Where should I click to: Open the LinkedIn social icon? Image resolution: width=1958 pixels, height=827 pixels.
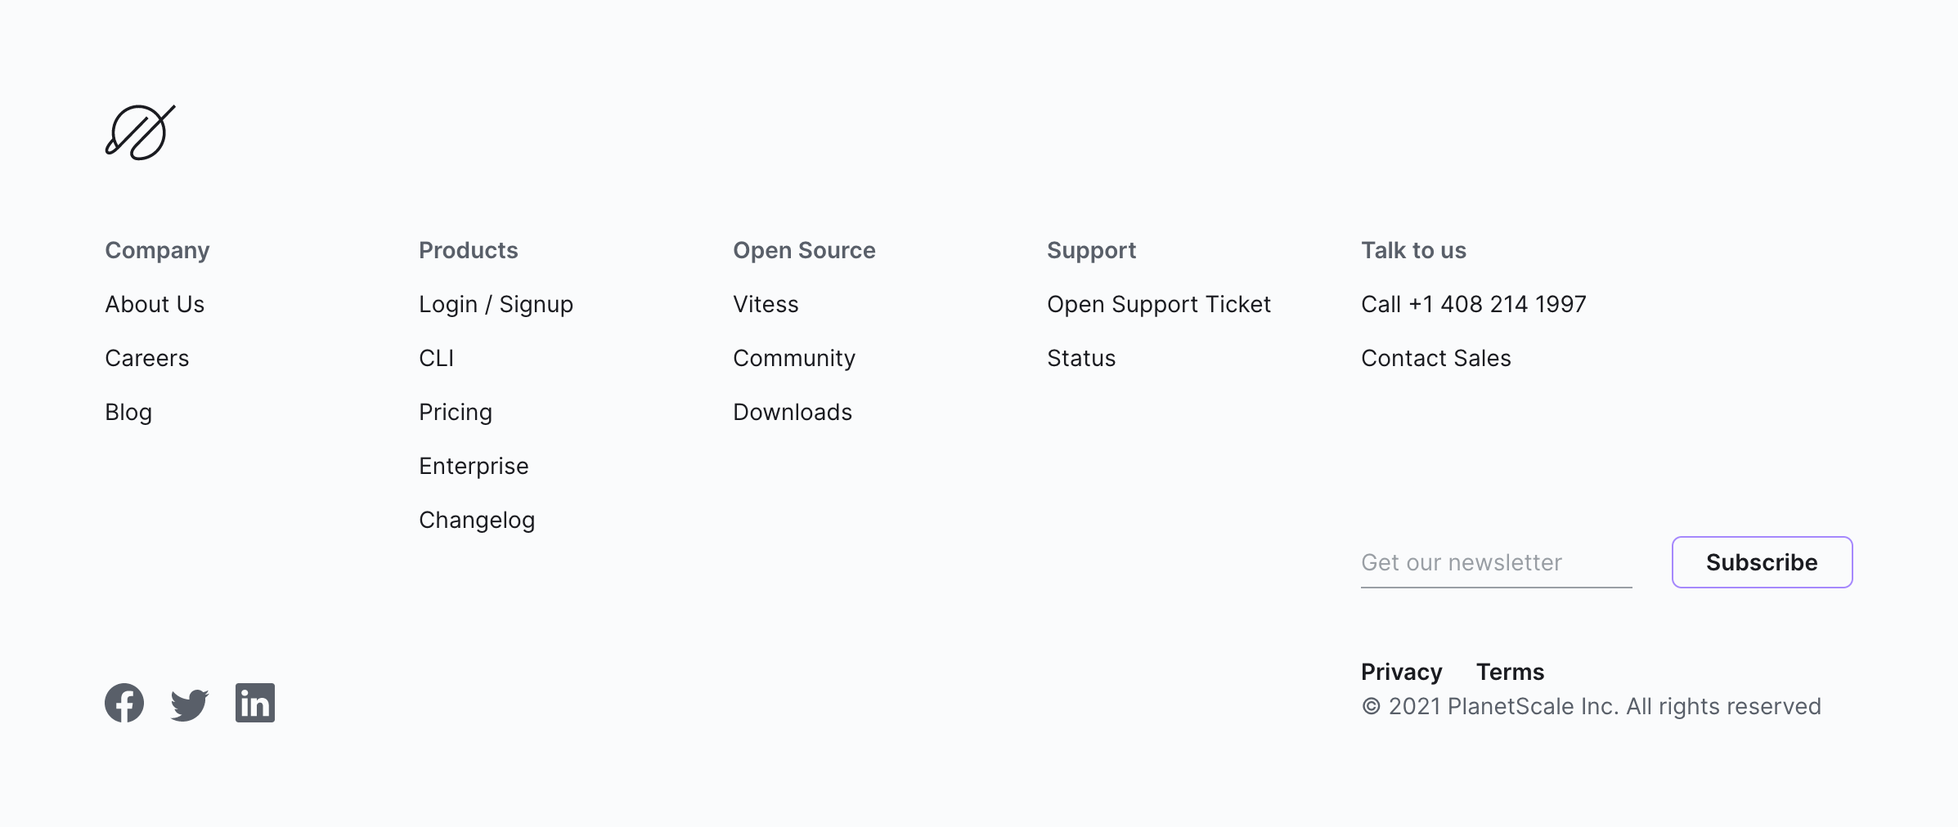[x=255, y=703]
